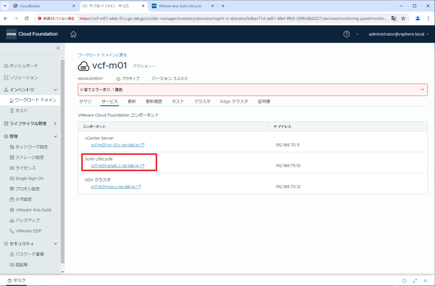The image size is (435, 286).
Task: Collapse the sidebar with the double chevron
Action: (58, 48)
